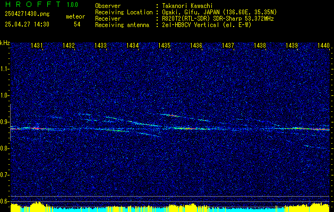This screenshot has width=334, height=212.
Task: Click the Receiving Location label
Action: tap(124, 12)
